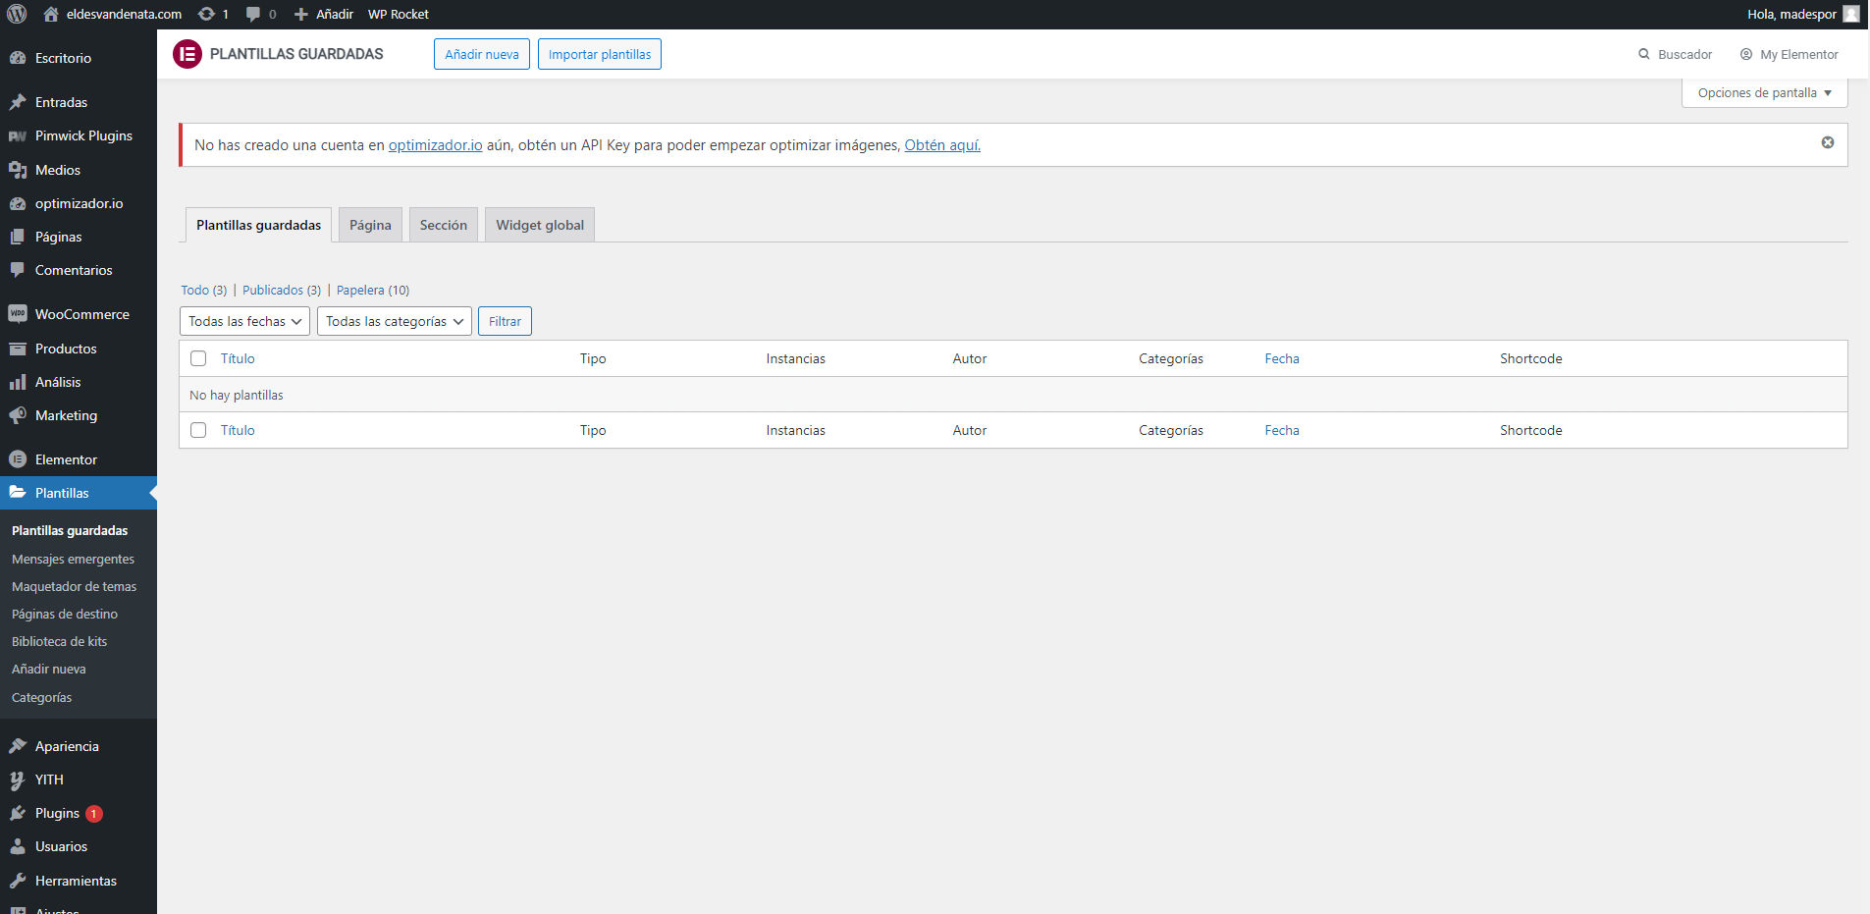Click the Usuarios person icon
1870x914 pixels.
point(18,846)
